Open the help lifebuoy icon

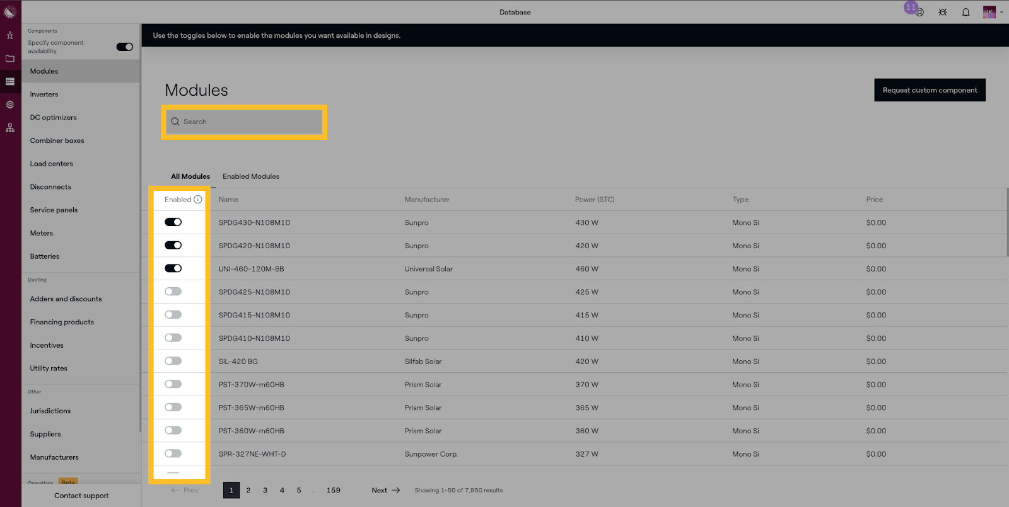(x=919, y=13)
